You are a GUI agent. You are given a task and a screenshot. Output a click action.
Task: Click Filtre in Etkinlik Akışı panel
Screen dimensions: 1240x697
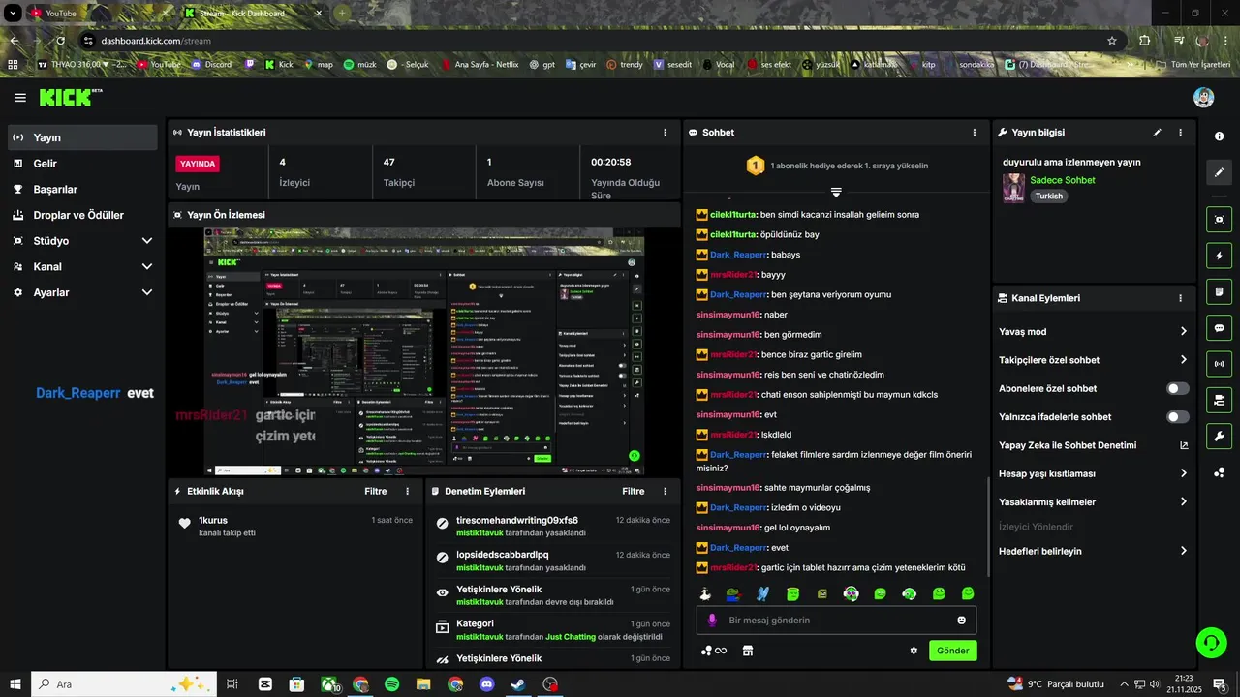[376, 491]
